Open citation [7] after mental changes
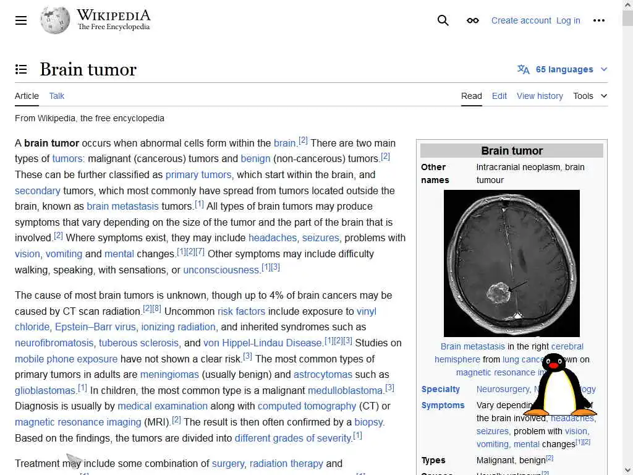The width and height of the screenshot is (633, 475). (x=200, y=251)
